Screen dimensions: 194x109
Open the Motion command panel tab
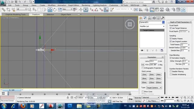point(154,18)
